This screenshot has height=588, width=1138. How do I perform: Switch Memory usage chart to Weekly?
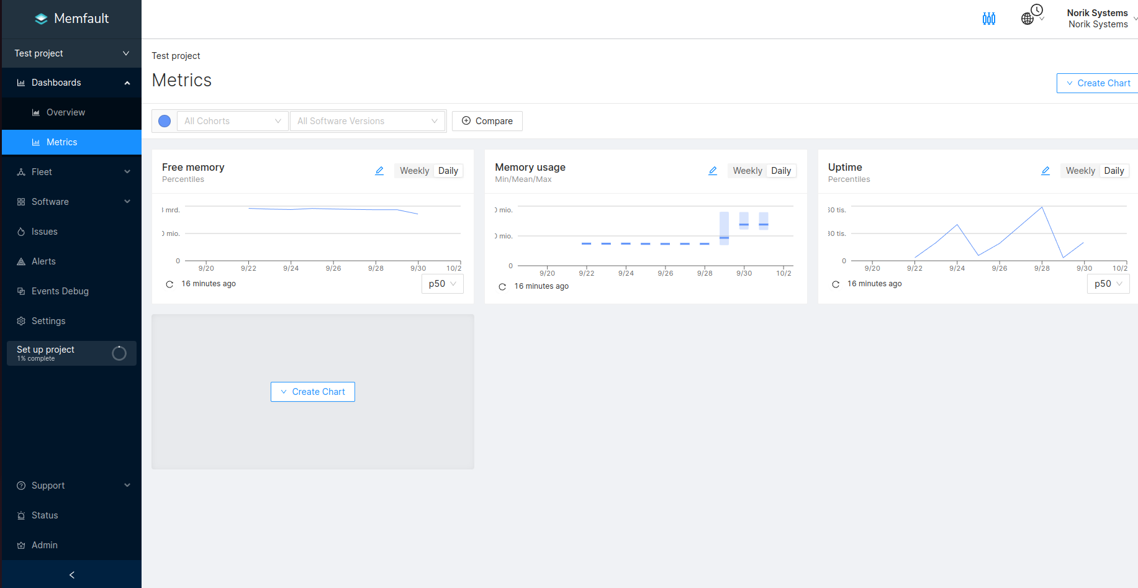[x=747, y=171]
